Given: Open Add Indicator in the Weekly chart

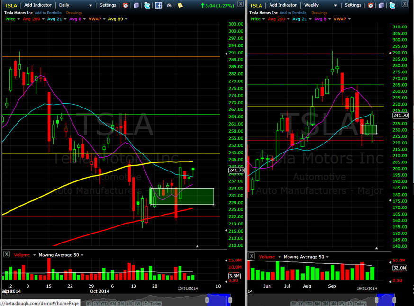Looking at the screenshot, I should point(282,5).
